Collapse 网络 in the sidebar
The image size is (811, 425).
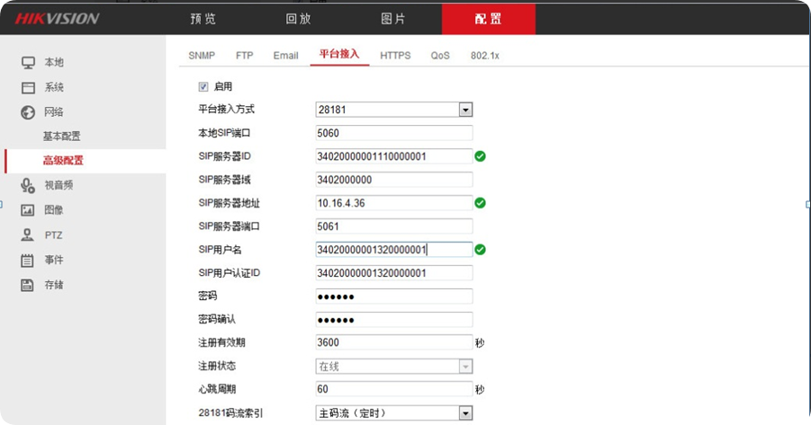tap(54, 112)
